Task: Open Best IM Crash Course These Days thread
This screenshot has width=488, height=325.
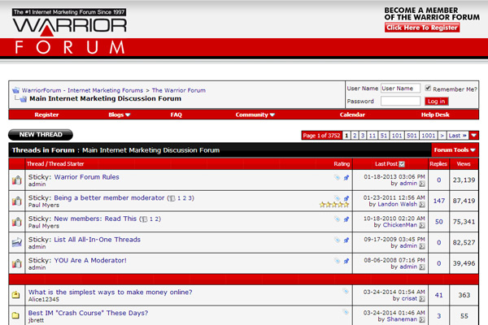Action: (x=88, y=313)
